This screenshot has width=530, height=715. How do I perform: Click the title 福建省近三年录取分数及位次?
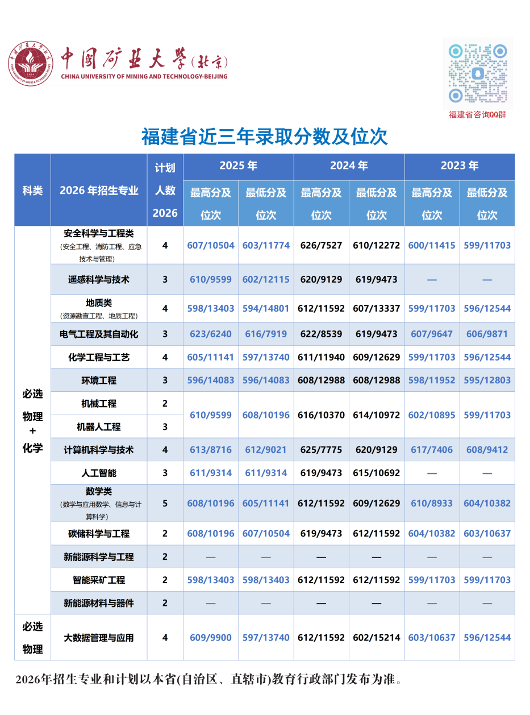265,137
